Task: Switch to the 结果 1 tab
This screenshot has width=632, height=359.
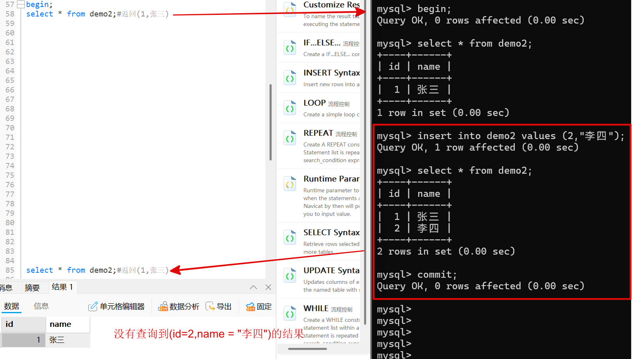Action: point(63,287)
